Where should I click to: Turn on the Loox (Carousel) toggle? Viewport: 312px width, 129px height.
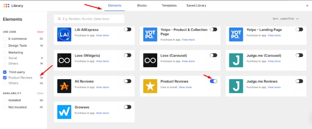(x=214, y=55)
